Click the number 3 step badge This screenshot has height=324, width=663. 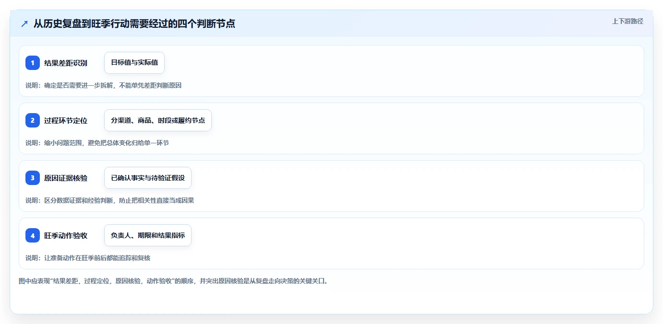click(33, 178)
